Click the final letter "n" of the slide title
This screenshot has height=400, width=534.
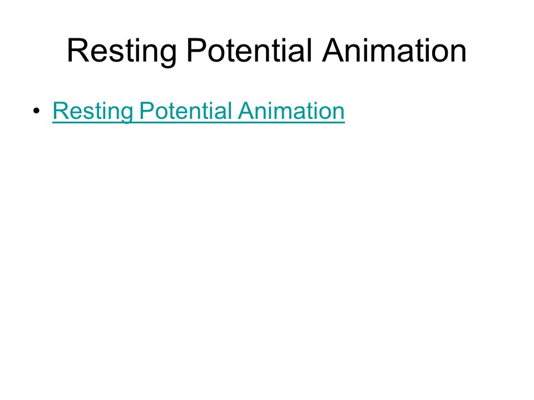(458, 53)
